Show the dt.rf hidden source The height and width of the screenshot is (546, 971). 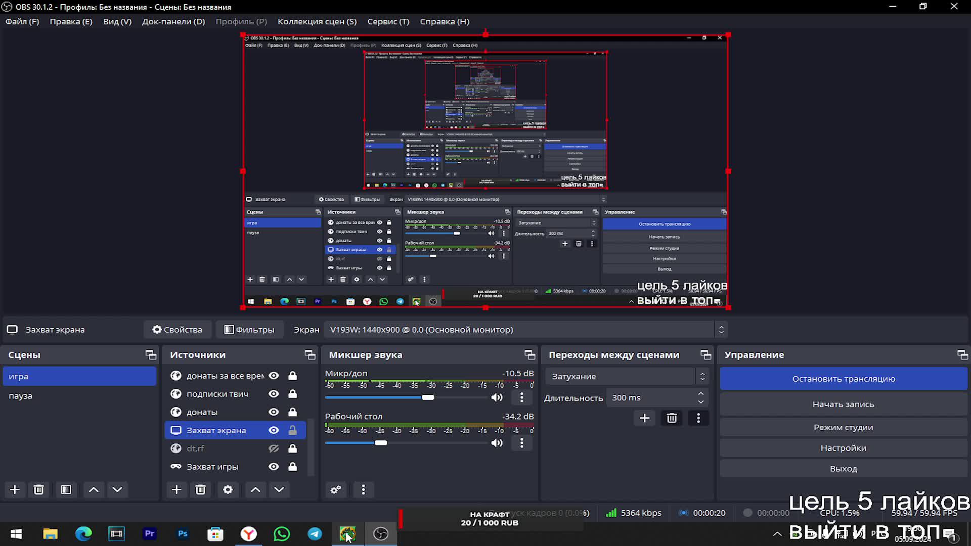[x=274, y=448]
